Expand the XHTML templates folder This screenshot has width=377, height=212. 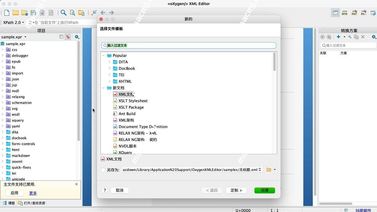(x=109, y=81)
